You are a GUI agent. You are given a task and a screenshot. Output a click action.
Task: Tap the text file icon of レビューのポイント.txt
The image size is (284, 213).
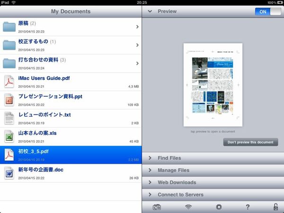9,118
